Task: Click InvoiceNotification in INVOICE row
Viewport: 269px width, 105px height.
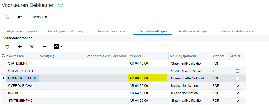Action: [189, 93]
